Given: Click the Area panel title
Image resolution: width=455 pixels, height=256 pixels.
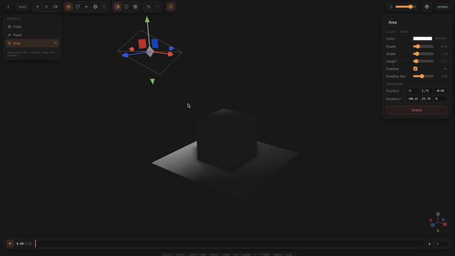Looking at the screenshot, I should (x=392, y=22).
